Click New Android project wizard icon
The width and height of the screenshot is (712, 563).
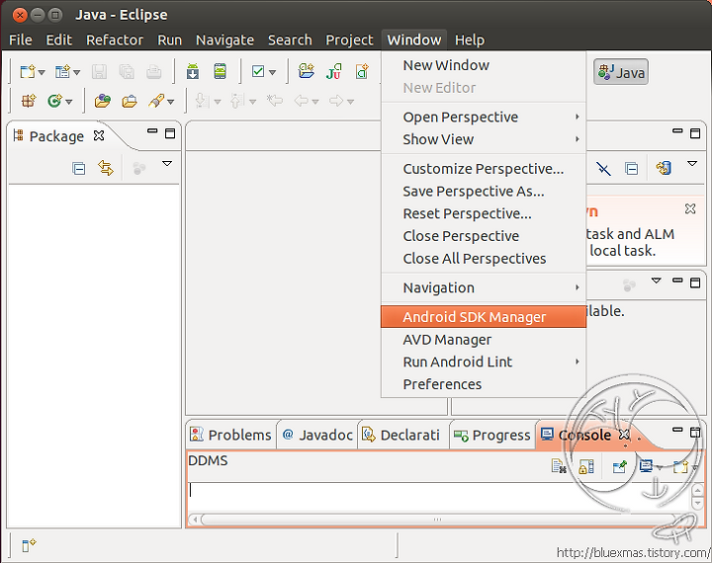306,71
